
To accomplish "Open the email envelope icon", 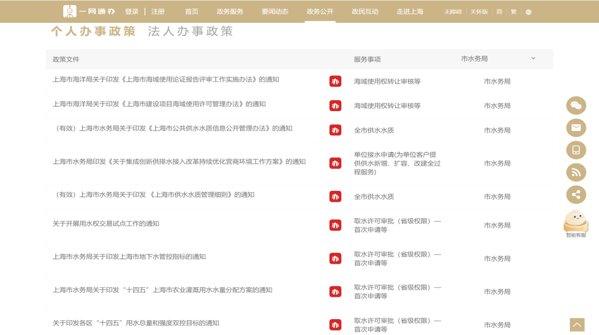I will pyautogui.click(x=576, y=128).
